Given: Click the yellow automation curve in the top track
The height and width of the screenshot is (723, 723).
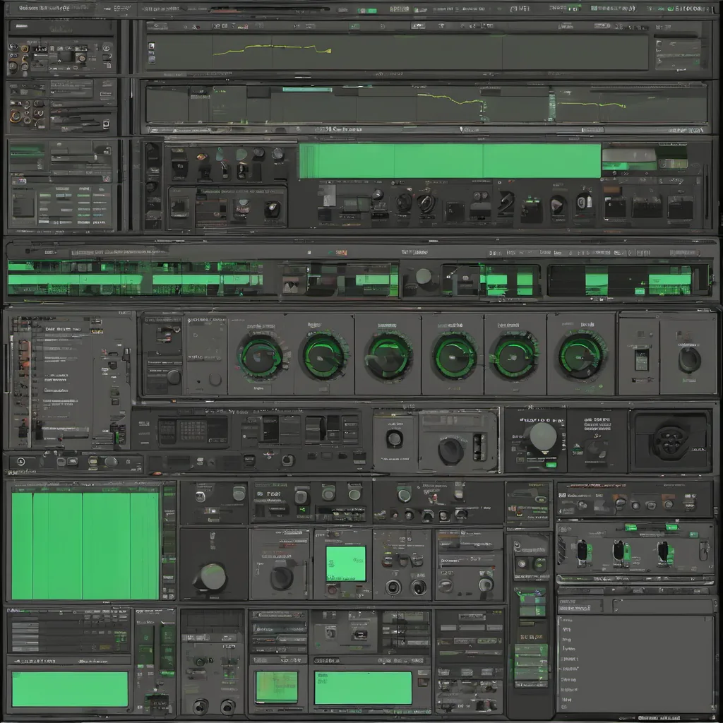Looking at the screenshot, I should click(273, 50).
